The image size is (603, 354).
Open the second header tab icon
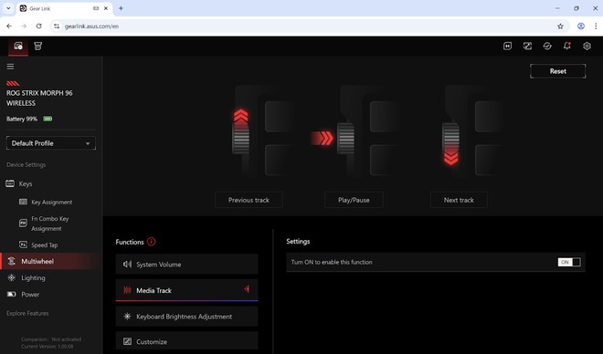pos(37,46)
